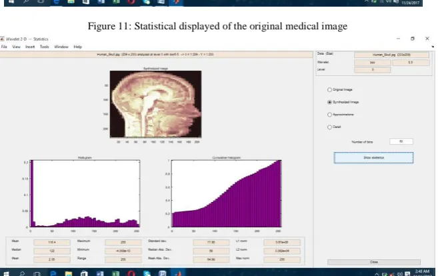Image resolution: width=438 pixels, height=276 pixels.
Task: Open Word from the bottom taskbar
Action: [100, 273]
